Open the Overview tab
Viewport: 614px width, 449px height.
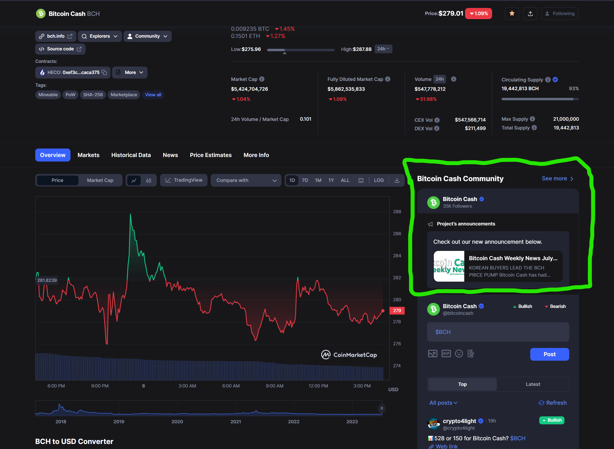pos(53,155)
